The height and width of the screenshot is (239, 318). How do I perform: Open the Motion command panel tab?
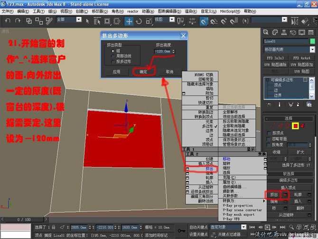293,32
